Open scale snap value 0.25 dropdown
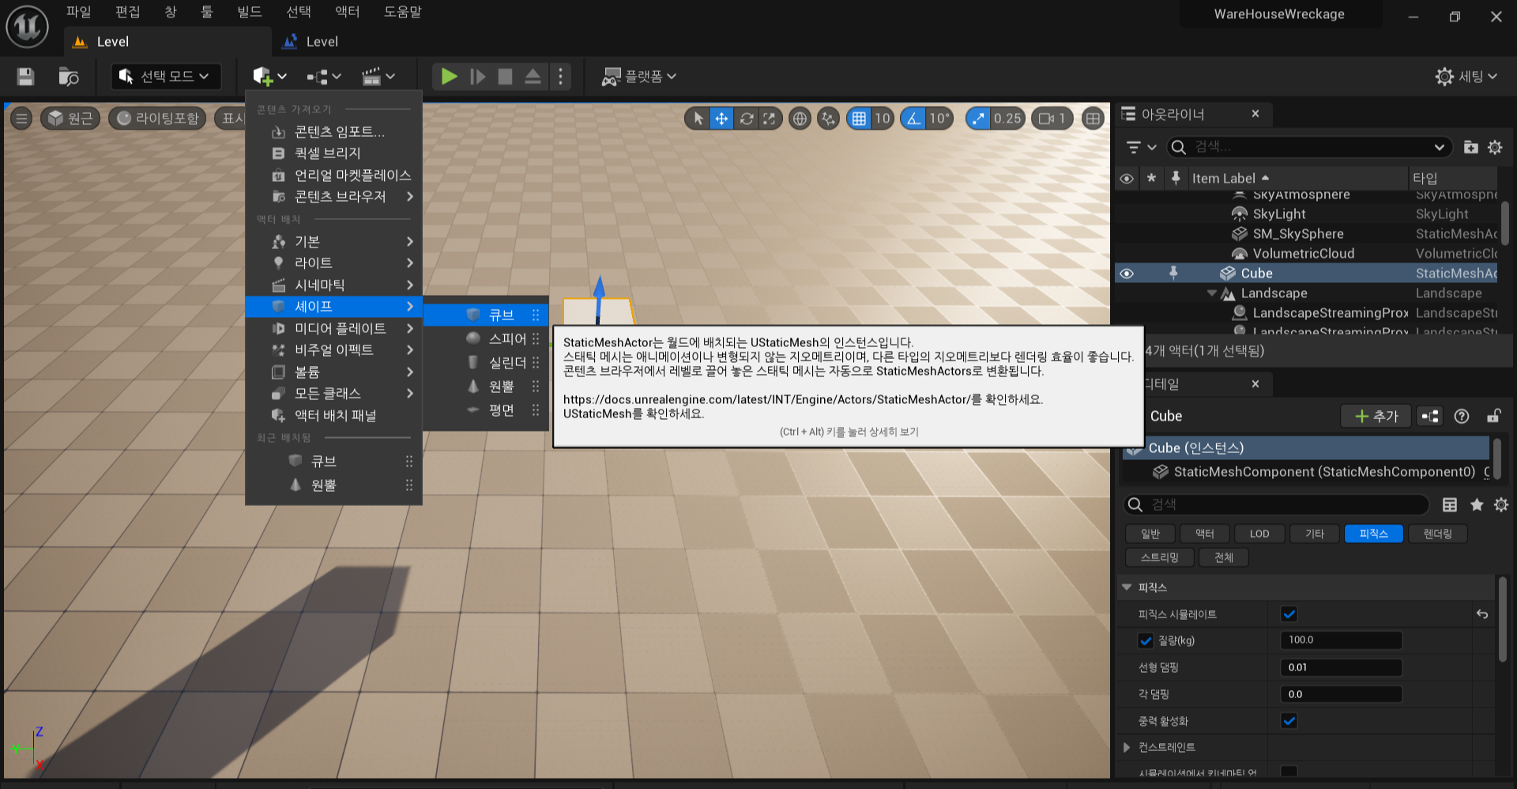The image size is (1517, 789). click(1007, 119)
